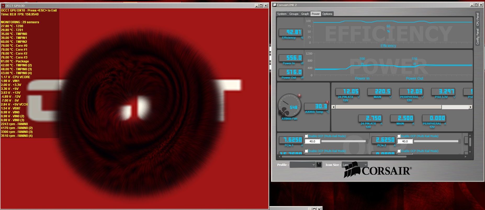Go to the System tab
The height and width of the screenshot is (210, 485).
click(282, 14)
